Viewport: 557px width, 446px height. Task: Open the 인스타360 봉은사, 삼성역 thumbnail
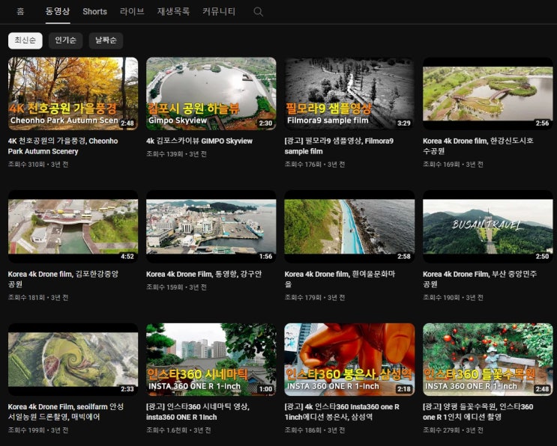point(349,359)
